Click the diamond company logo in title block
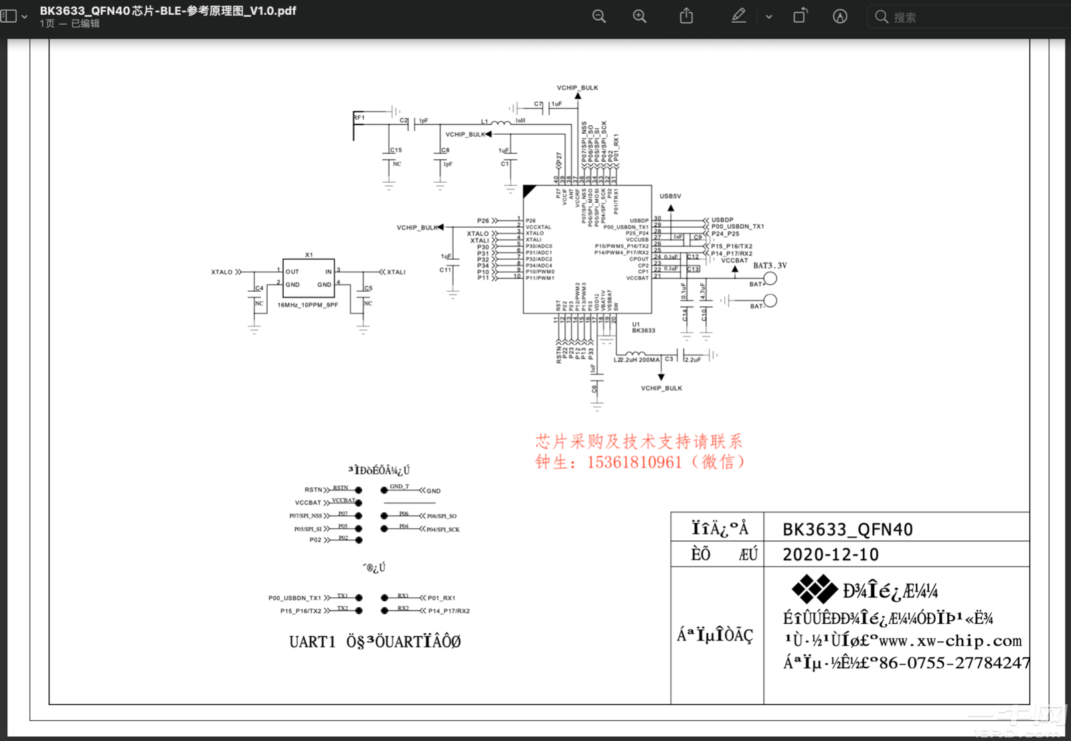 pyautogui.click(x=814, y=590)
